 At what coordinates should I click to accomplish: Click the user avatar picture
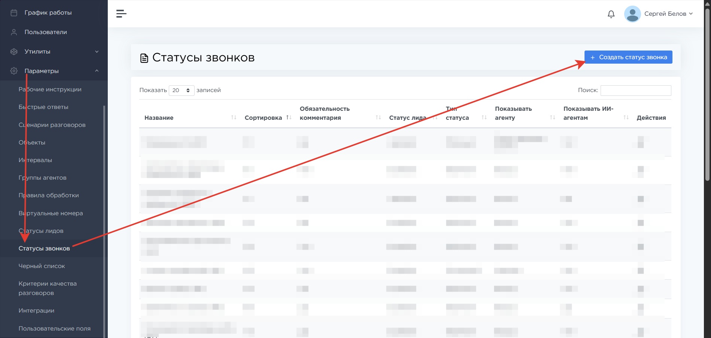pos(632,14)
